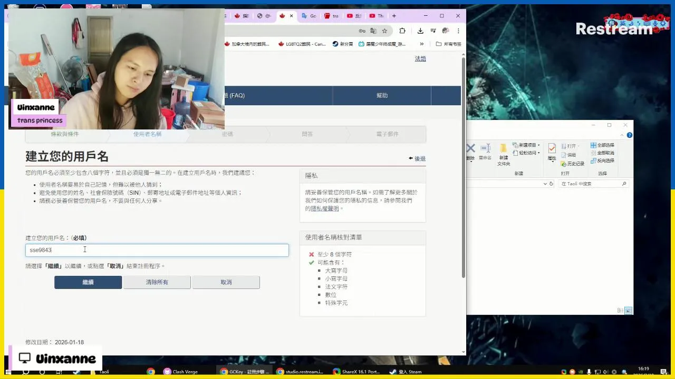
Task: Switch to the globe icon 你 tab
Action: pos(263,16)
